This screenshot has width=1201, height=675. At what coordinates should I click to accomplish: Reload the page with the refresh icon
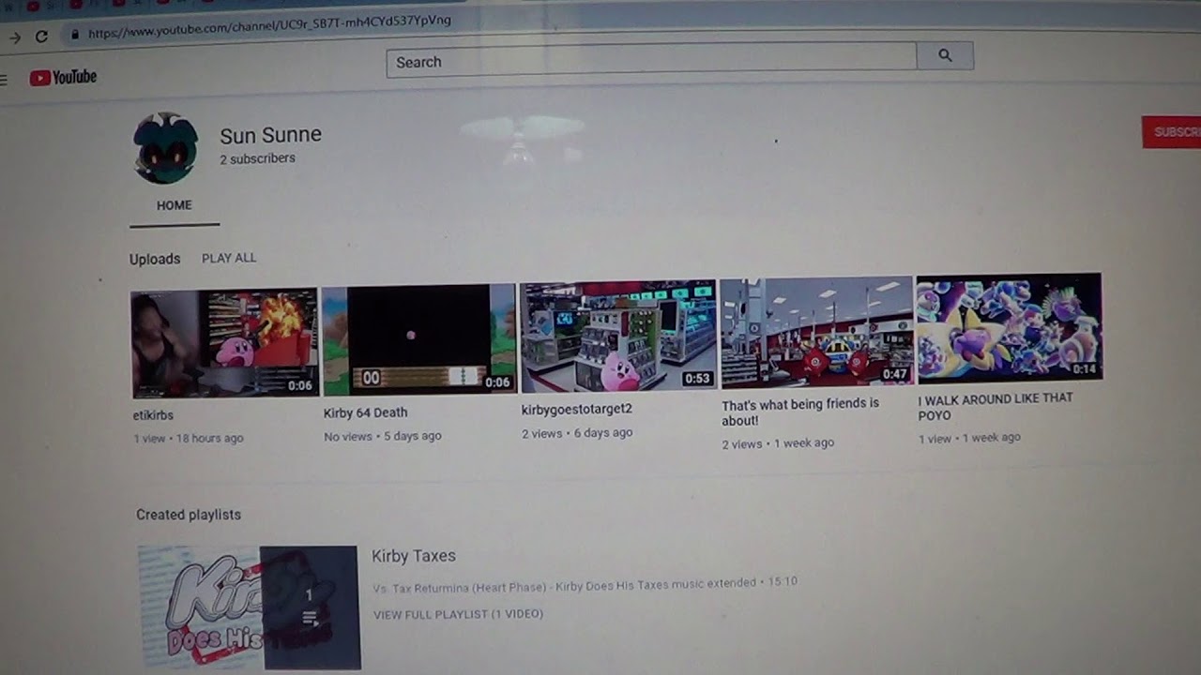41,37
